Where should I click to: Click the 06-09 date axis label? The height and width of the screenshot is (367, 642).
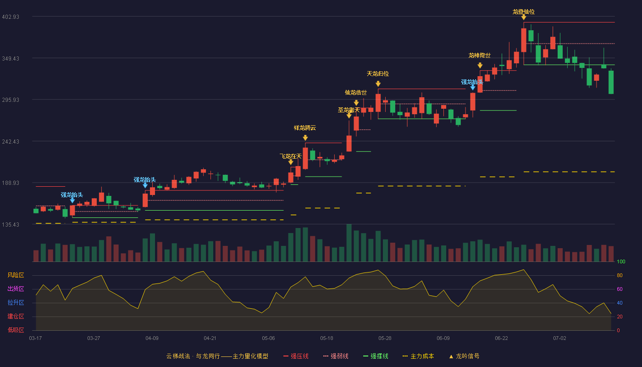pyautogui.click(x=443, y=338)
